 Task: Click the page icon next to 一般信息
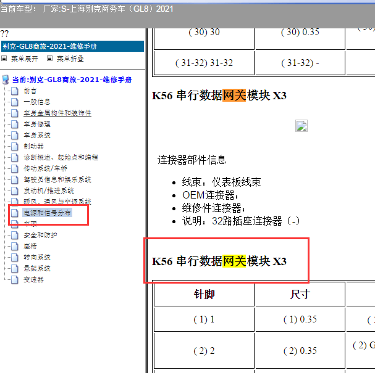(x=15, y=102)
